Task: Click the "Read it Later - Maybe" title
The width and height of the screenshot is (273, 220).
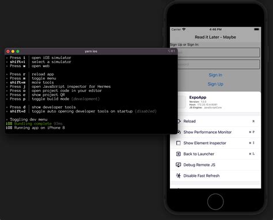Action: coord(215,37)
